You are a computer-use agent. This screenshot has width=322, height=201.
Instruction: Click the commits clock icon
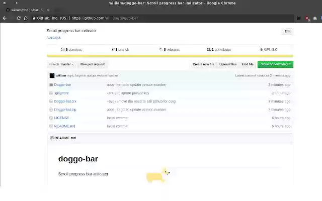click(x=62, y=49)
